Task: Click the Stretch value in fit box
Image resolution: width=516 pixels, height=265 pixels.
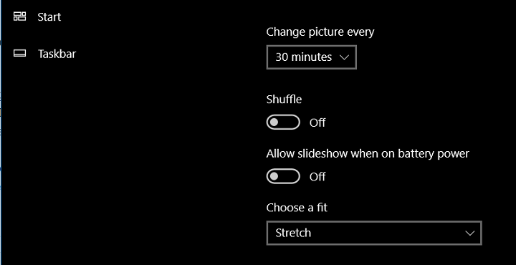Action: (293, 233)
